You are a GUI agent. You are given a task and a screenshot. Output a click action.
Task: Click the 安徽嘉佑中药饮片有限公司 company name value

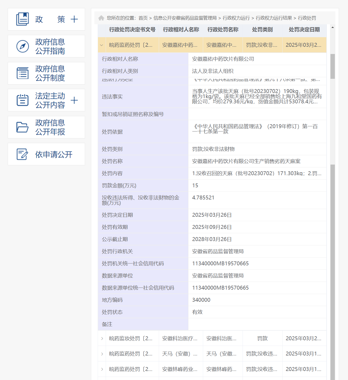click(x=223, y=59)
